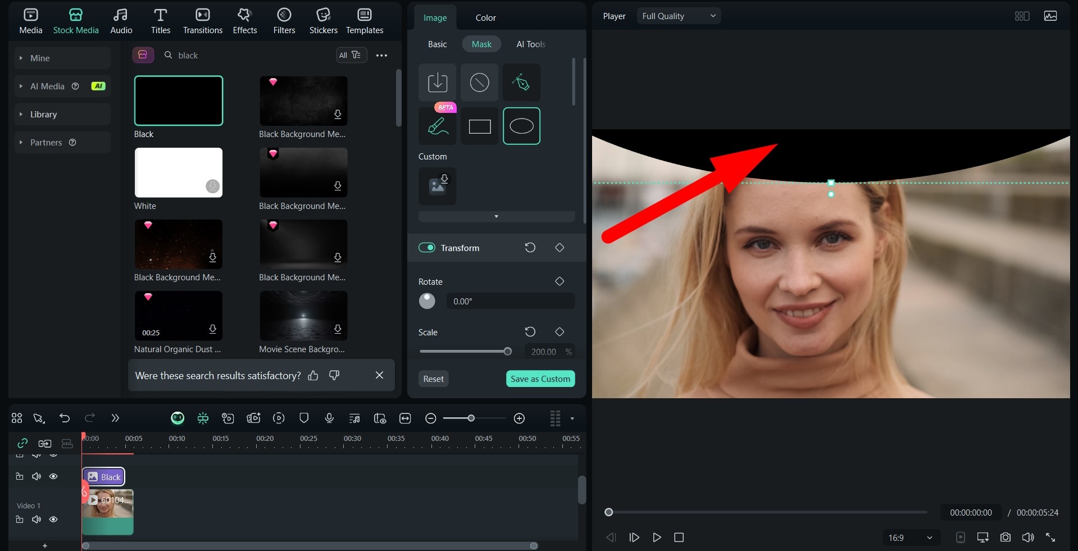Dismiss the search feedback banner
This screenshot has height=551, width=1078.
click(x=379, y=375)
